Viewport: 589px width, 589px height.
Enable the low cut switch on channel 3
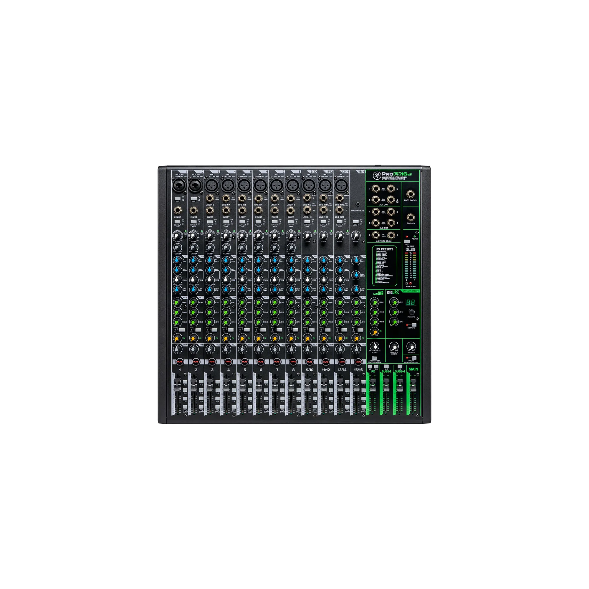210,222
